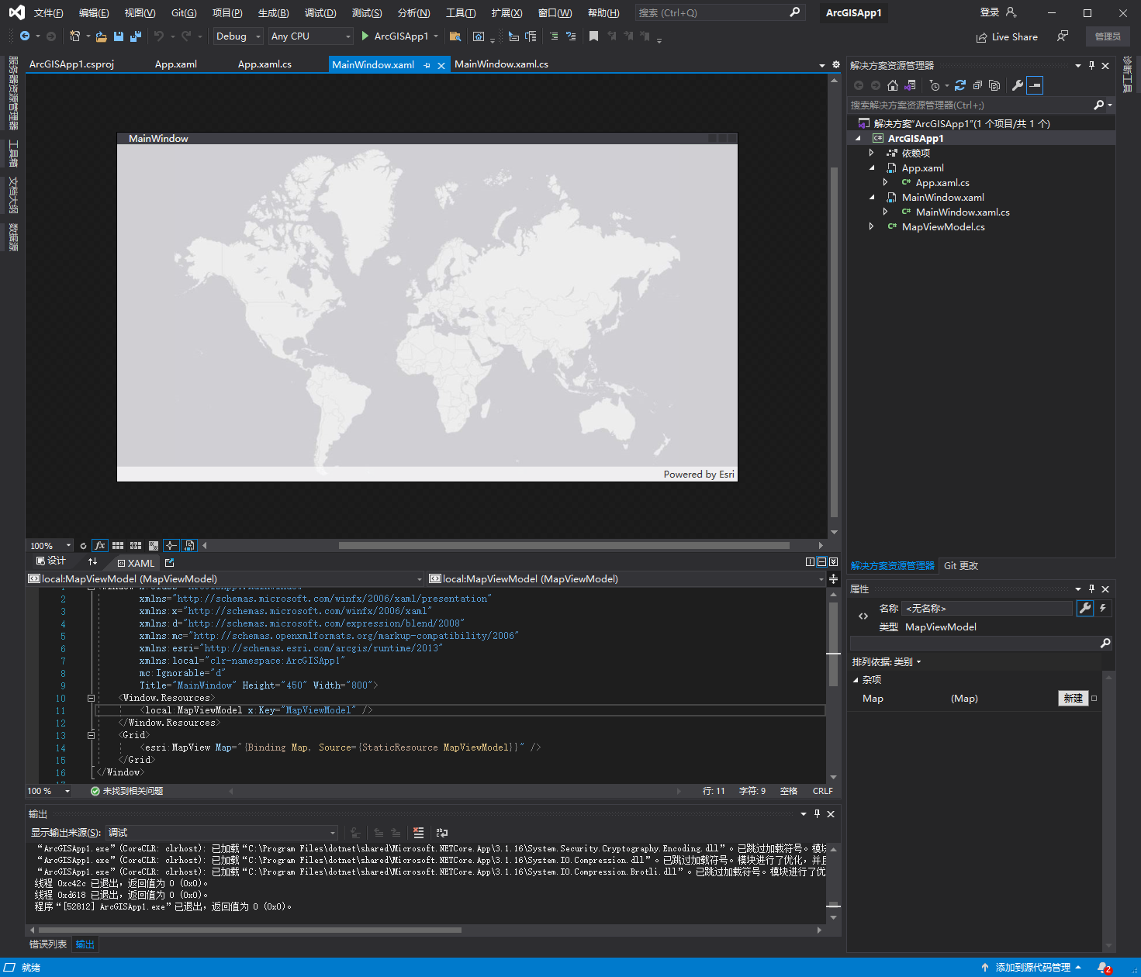1141x977 pixels.
Task: Click the sync/refresh icon in Solution Explorer
Action: 960,85
